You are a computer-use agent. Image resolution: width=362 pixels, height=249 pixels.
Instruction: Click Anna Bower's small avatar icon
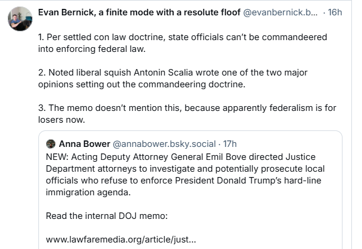click(x=51, y=144)
